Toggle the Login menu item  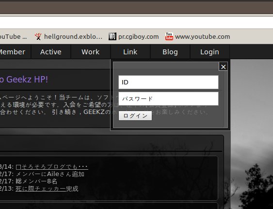click(x=209, y=52)
